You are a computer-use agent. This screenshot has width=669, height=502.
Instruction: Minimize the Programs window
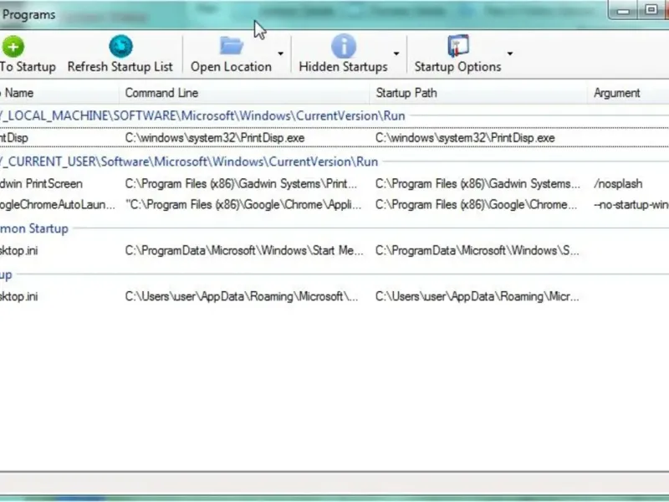(x=623, y=10)
